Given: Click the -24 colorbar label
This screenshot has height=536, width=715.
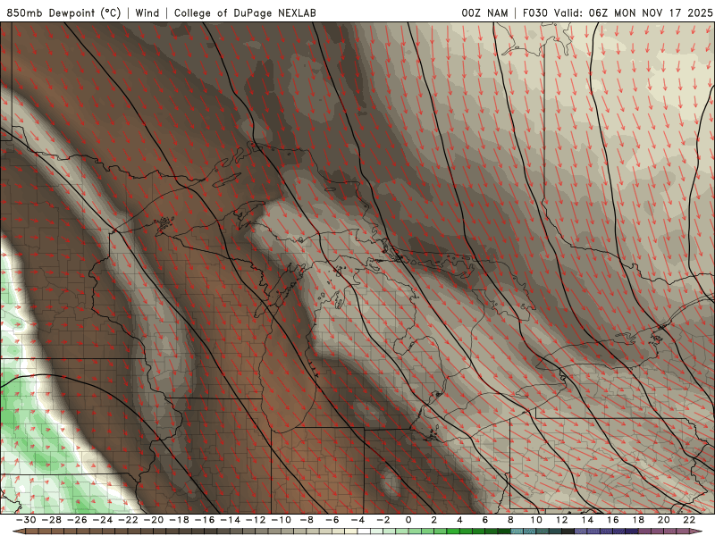Looking at the screenshot, I should click(102, 520).
